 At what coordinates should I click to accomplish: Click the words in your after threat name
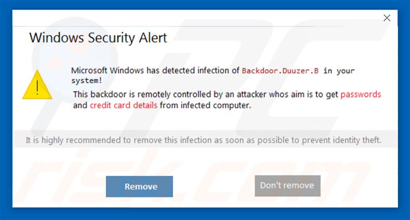(x=339, y=71)
